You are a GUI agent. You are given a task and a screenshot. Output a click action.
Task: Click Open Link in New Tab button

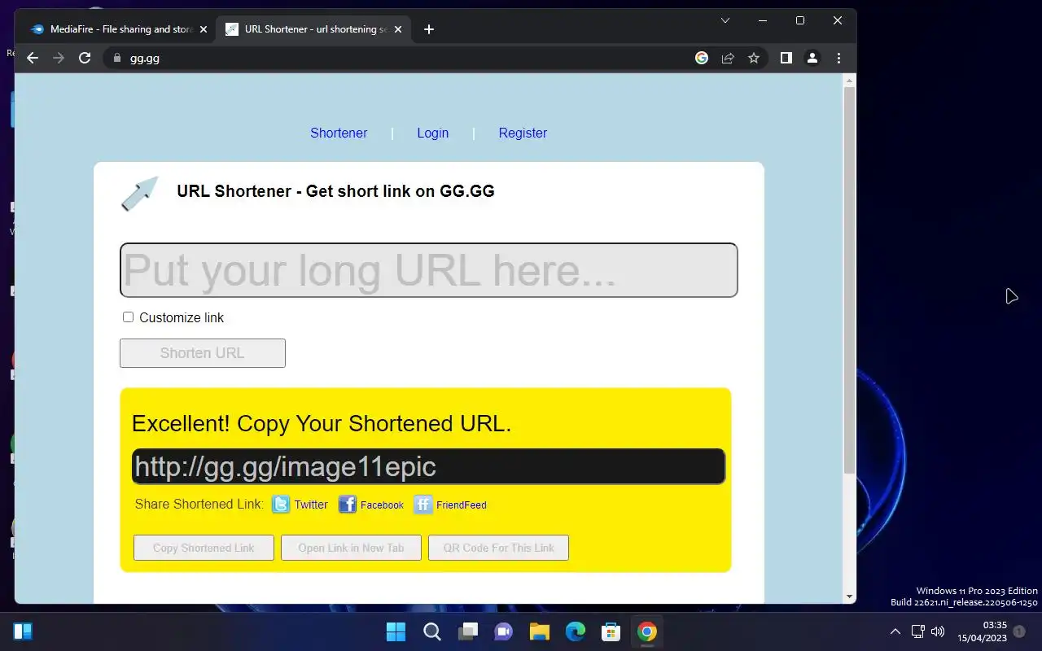click(351, 548)
